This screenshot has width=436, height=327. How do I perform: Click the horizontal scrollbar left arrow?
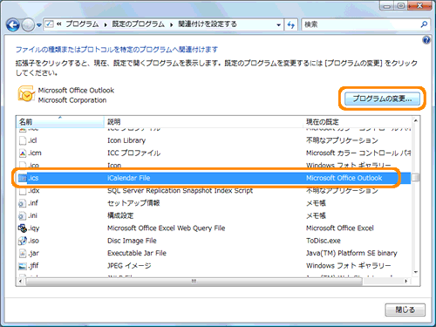20,281
